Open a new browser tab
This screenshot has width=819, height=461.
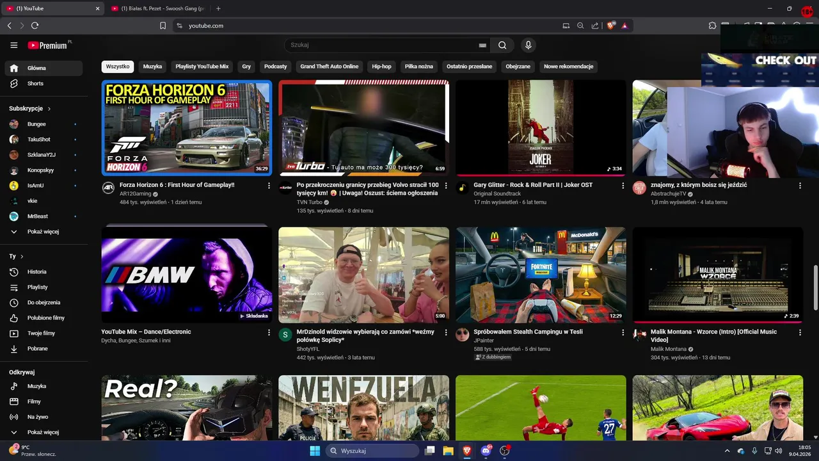tap(218, 8)
